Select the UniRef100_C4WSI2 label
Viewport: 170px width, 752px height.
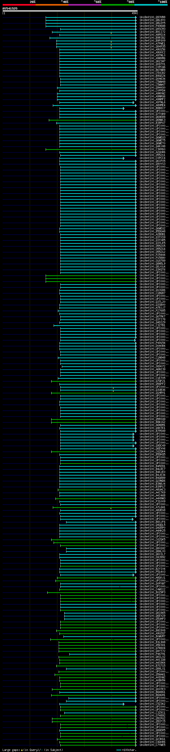(x=152, y=589)
